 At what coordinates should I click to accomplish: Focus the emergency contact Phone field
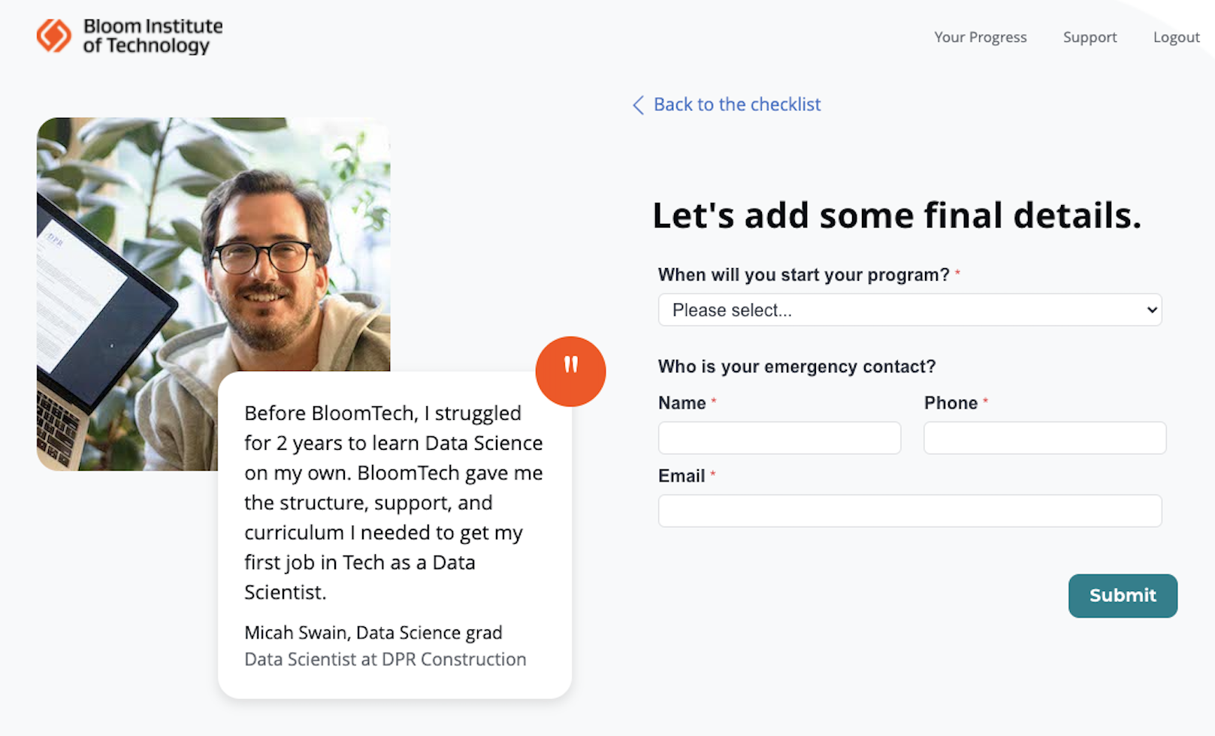1044,438
